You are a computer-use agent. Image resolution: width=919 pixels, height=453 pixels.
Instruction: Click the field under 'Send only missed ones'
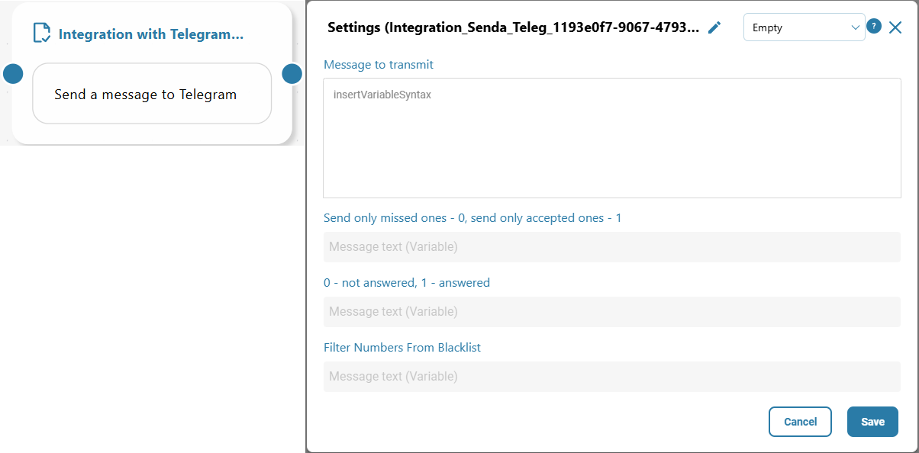tap(612, 247)
